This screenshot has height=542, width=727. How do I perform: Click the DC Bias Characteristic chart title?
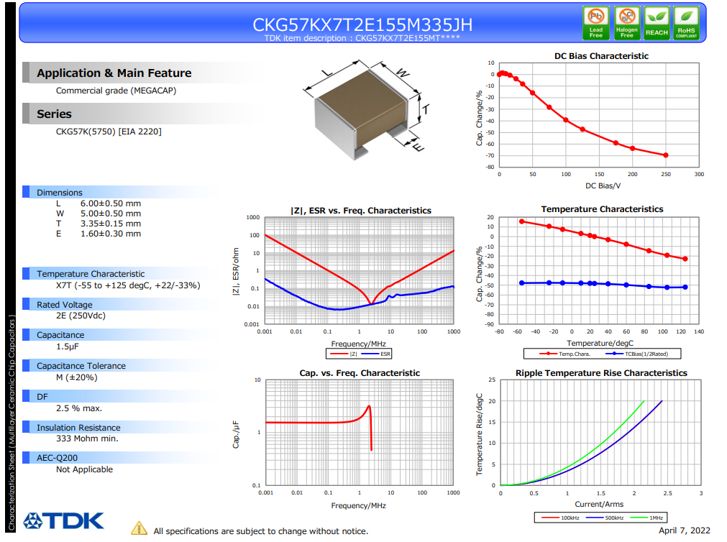click(x=601, y=56)
